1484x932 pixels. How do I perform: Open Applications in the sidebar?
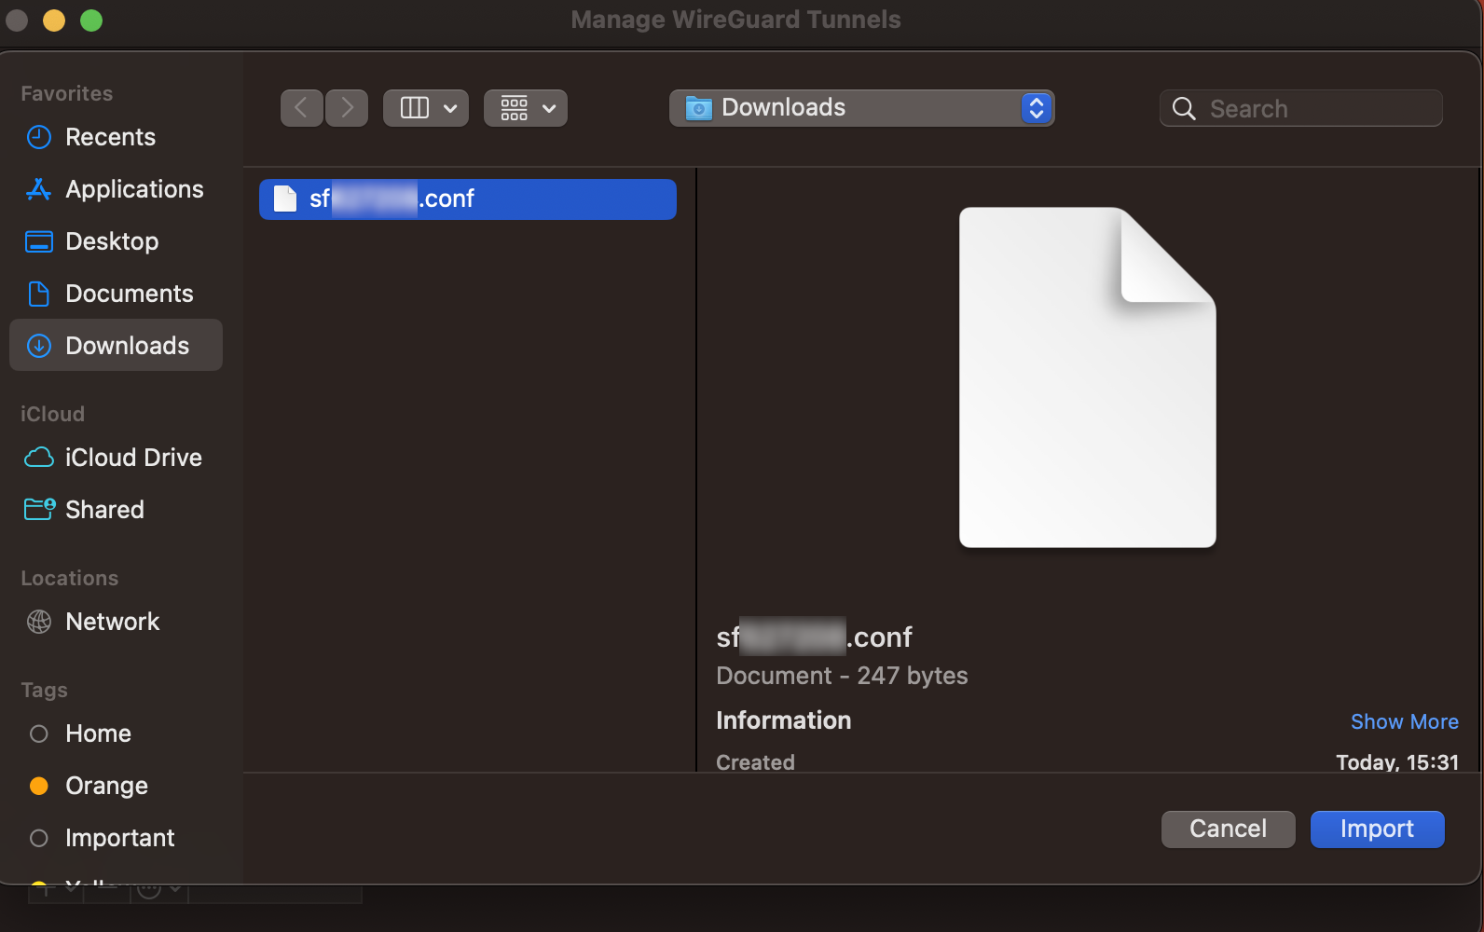tap(116, 189)
